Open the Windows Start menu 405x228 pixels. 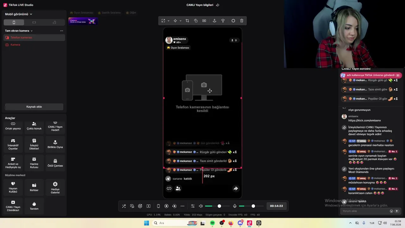(146, 223)
